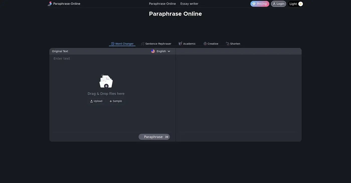Click the user icon on Login
The image size is (351, 183).
[274, 4]
